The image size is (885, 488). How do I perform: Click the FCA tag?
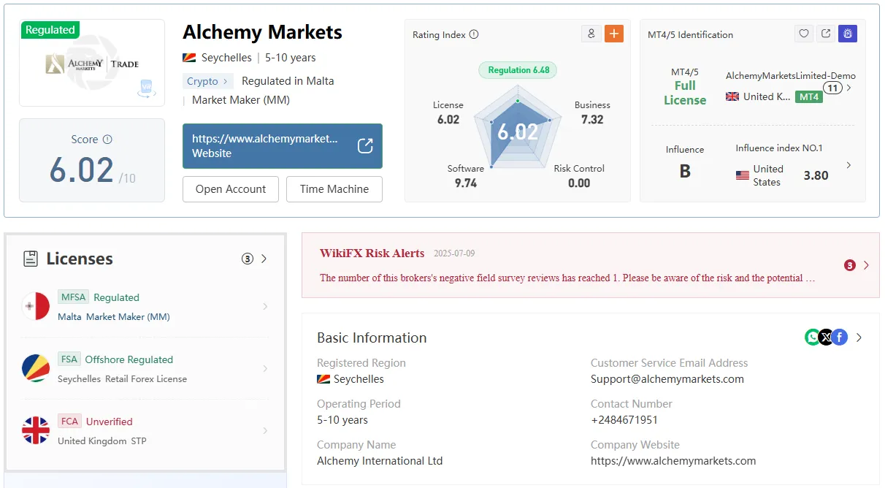pyautogui.click(x=69, y=422)
